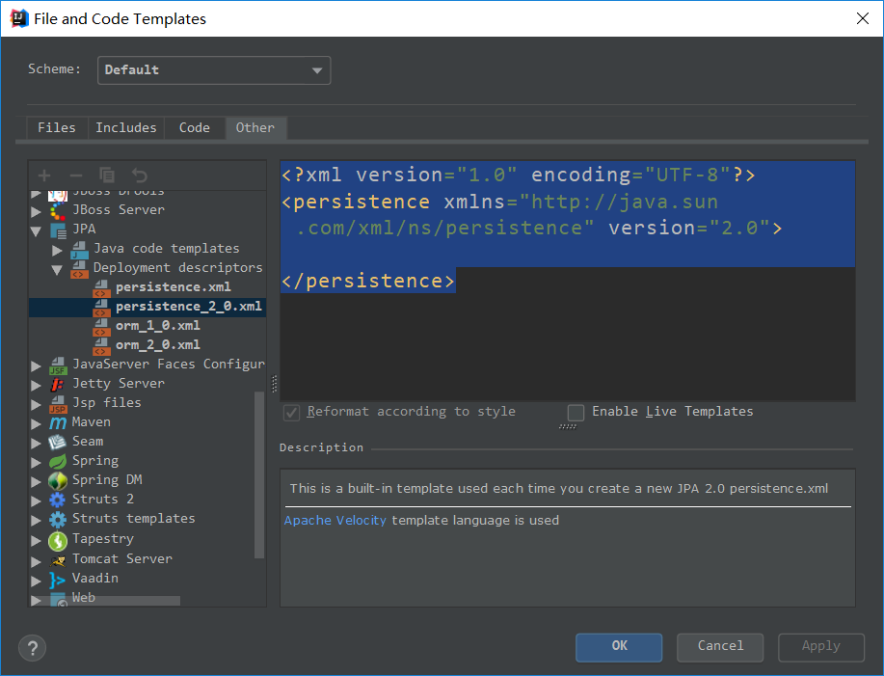Open the Scheme dropdown
The width and height of the screenshot is (884, 676).
click(214, 70)
